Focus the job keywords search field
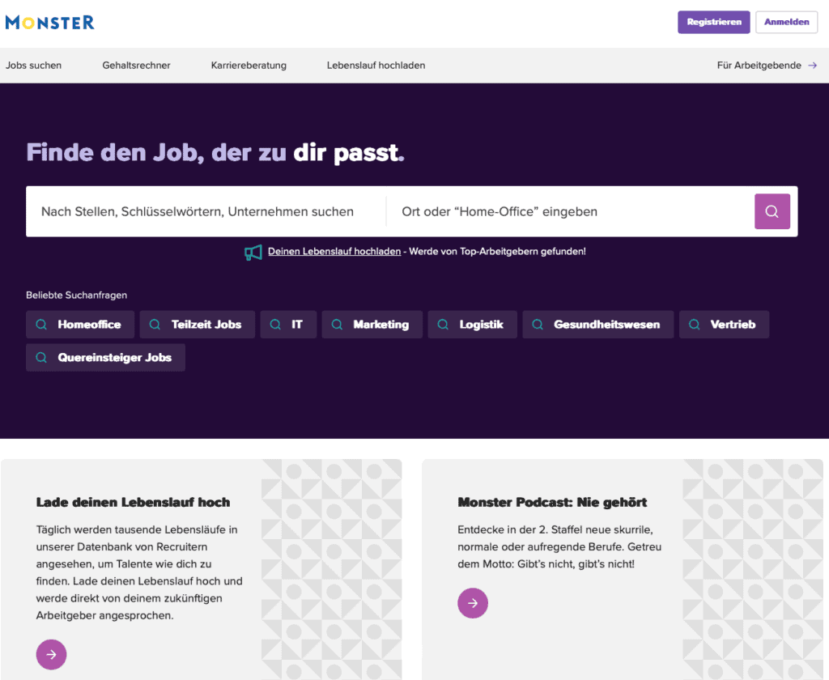The height and width of the screenshot is (680, 829). click(x=206, y=211)
